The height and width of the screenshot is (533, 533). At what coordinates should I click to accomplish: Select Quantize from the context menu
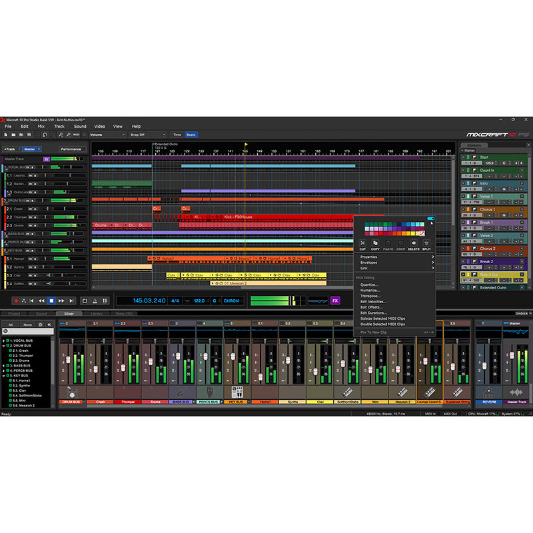point(370,285)
